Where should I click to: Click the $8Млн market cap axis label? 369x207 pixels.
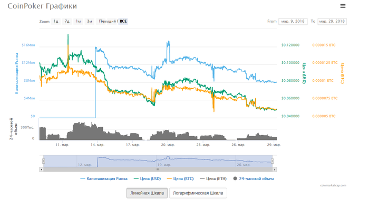coord(29,81)
